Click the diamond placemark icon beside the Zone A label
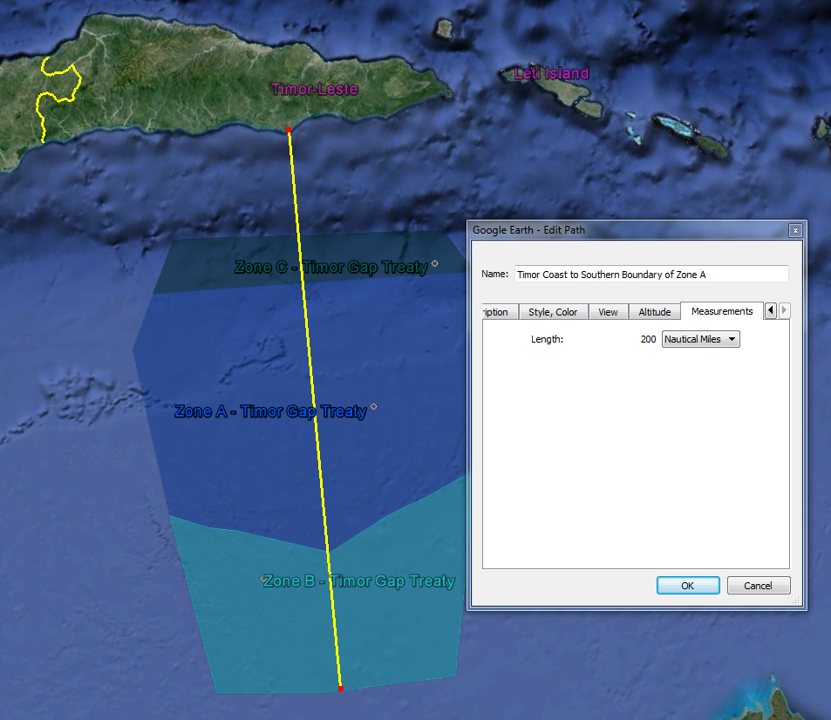 [x=373, y=406]
